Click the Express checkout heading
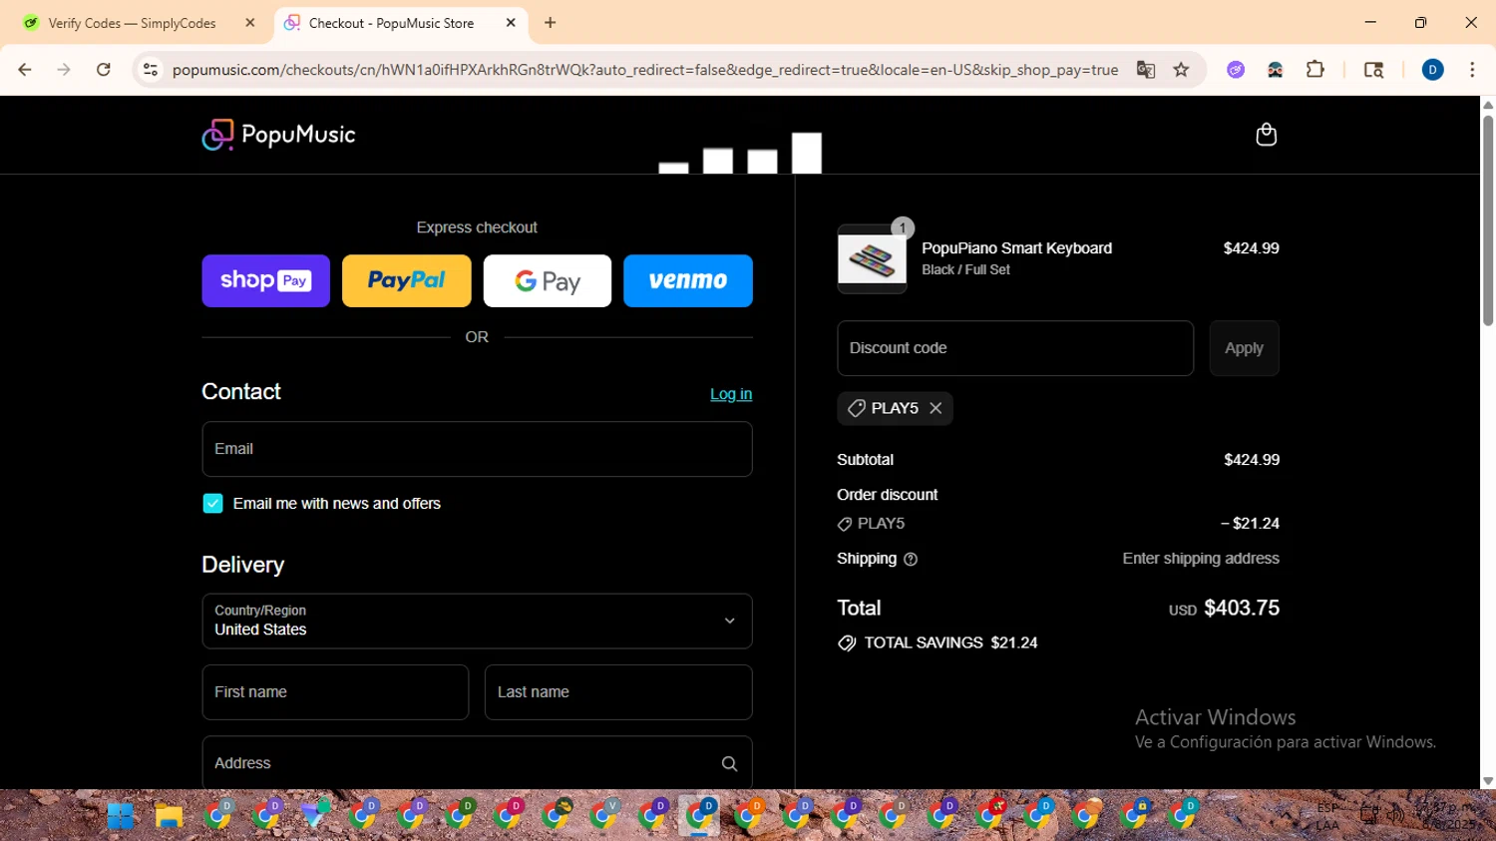This screenshot has height=841, width=1496. pyautogui.click(x=477, y=227)
